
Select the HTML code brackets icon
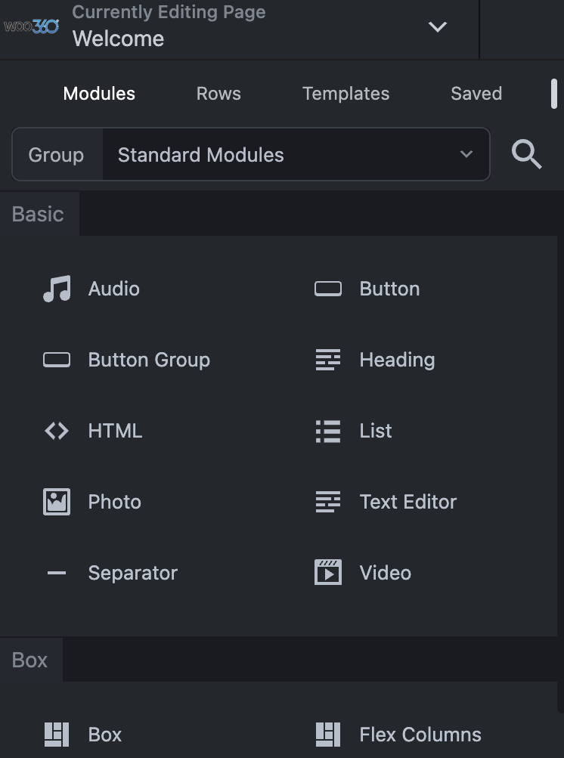57,431
